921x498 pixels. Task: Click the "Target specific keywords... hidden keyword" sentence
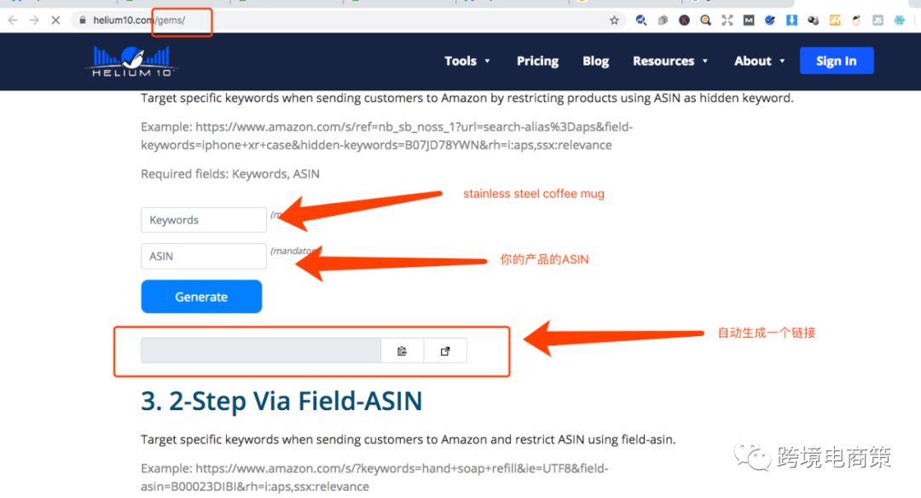[x=467, y=98]
